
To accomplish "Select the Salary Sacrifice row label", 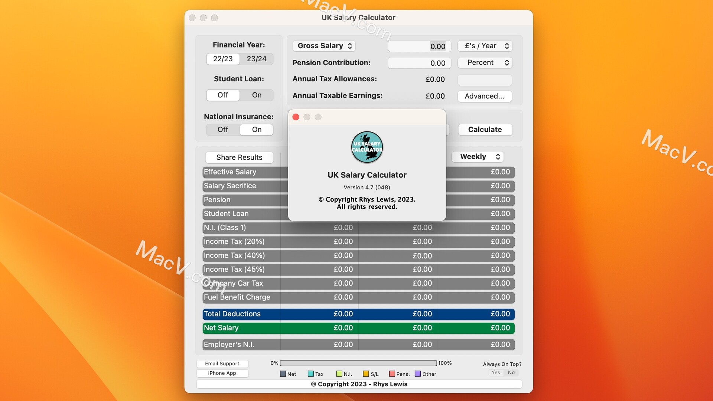I will [230, 186].
